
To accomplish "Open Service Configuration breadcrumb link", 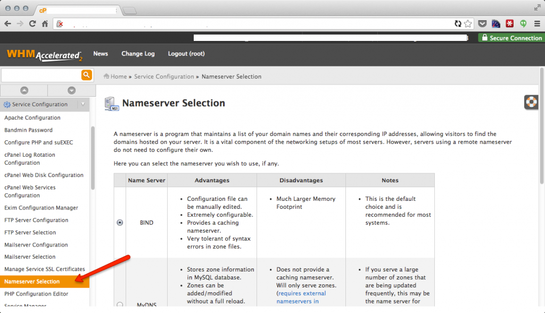I will coord(164,77).
